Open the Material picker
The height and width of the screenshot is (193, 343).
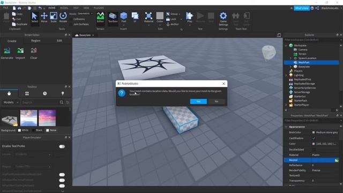tap(148, 18)
